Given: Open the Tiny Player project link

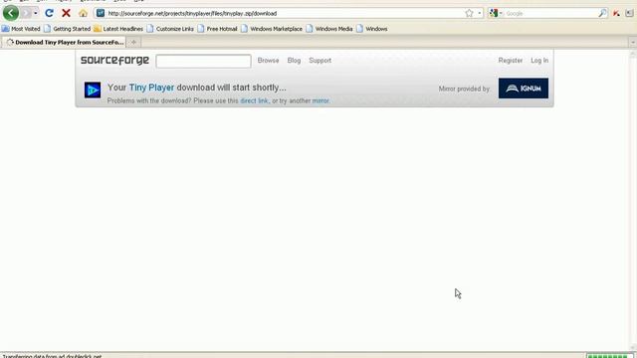Looking at the screenshot, I should pos(151,88).
